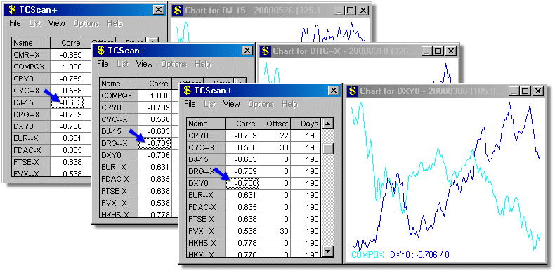The width and height of the screenshot is (555, 278).
Task: Click the dollar icon of the back-left TCScan+ window
Action: (x=13, y=10)
